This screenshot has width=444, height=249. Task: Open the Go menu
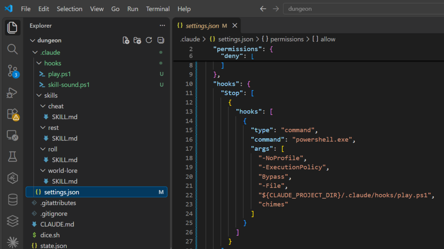(115, 9)
